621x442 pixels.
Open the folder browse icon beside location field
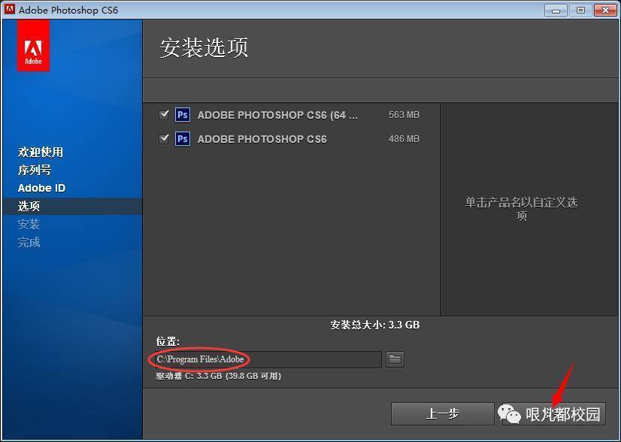pyautogui.click(x=395, y=359)
